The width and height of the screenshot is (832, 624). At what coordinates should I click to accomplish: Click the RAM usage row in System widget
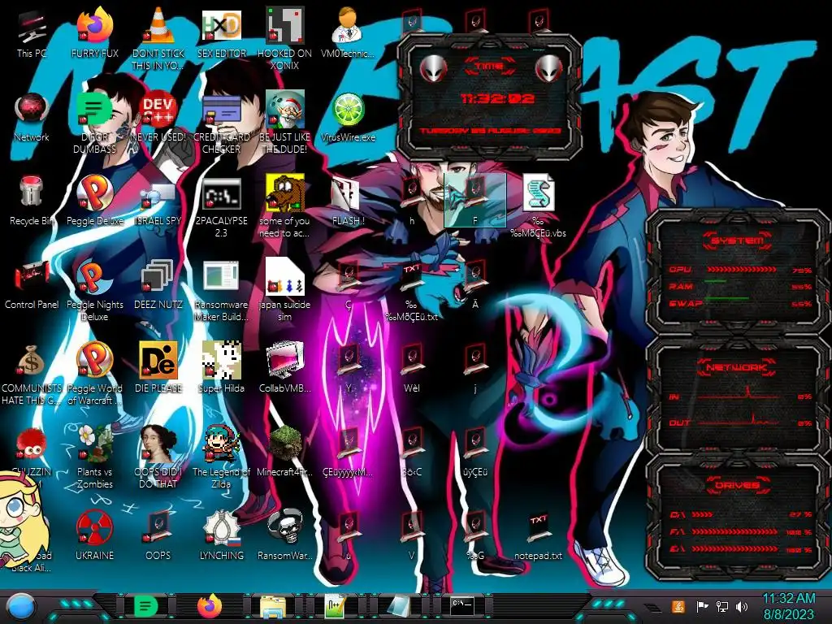tap(740, 287)
